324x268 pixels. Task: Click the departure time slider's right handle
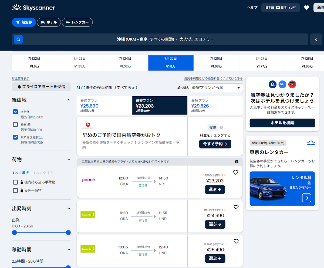[68, 233]
